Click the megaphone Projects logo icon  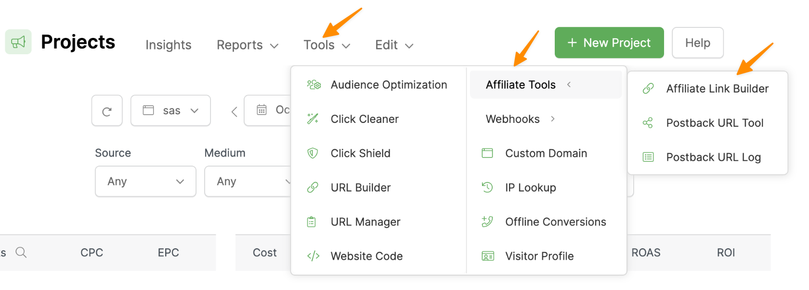point(18,42)
